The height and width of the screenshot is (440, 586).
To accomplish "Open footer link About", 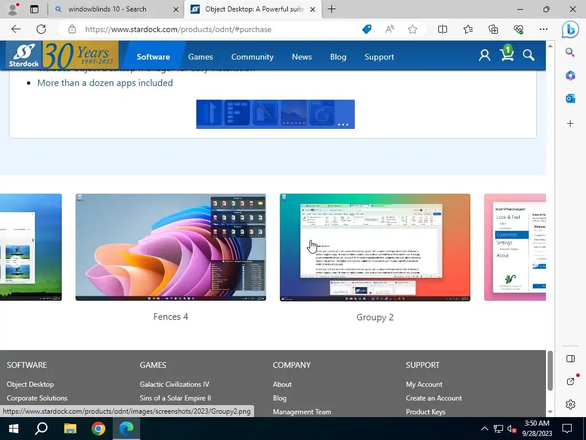I will (282, 384).
